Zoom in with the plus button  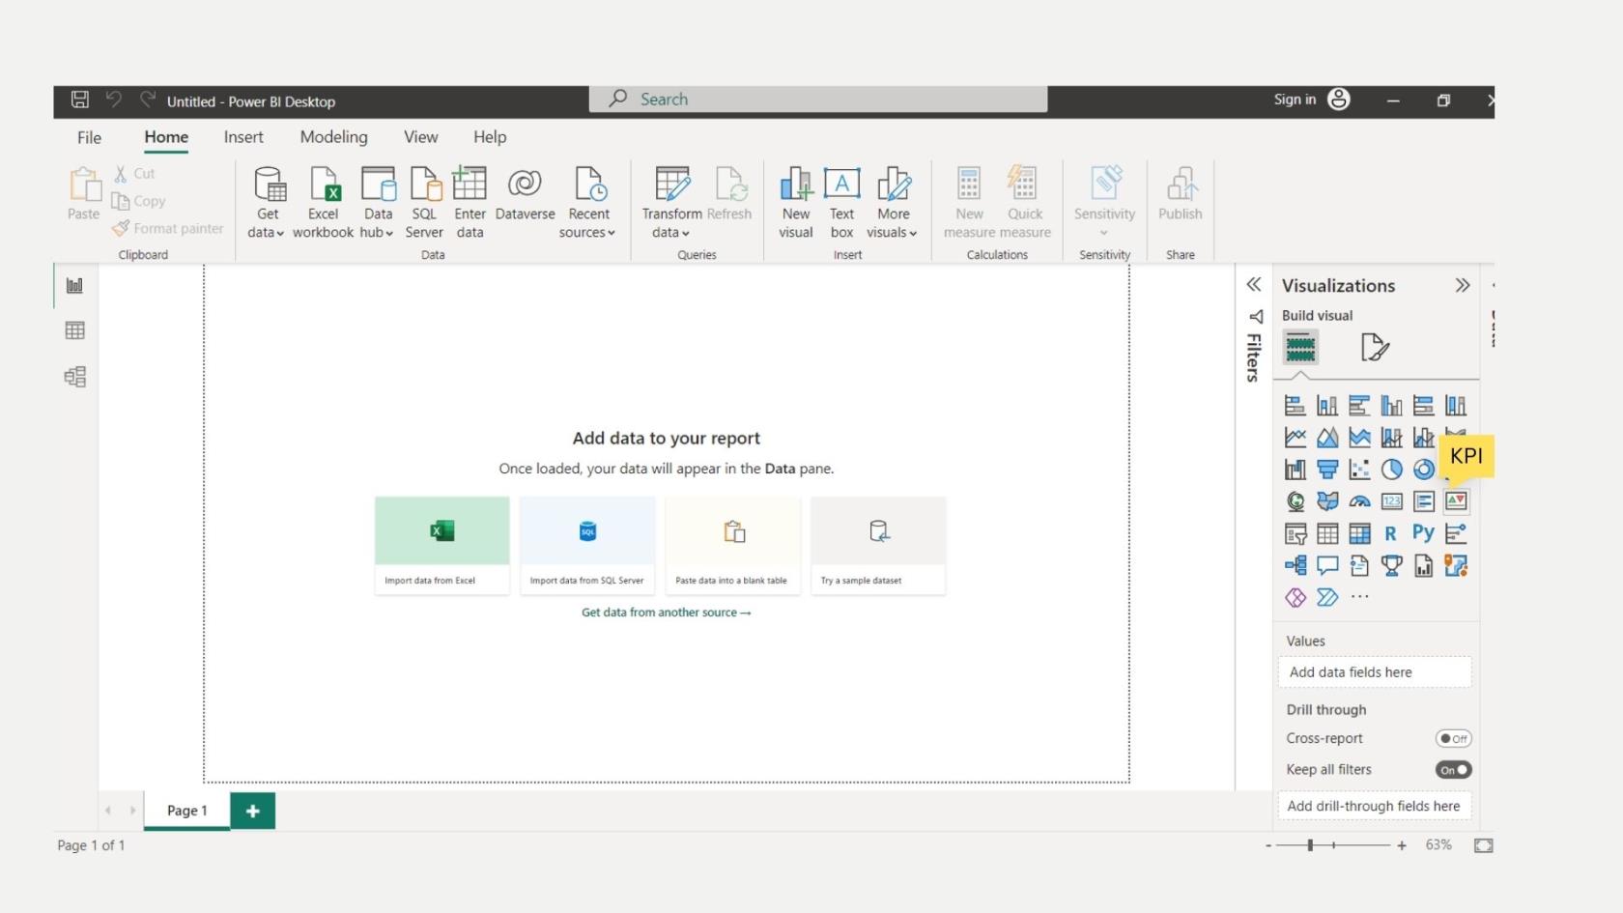click(x=1402, y=845)
